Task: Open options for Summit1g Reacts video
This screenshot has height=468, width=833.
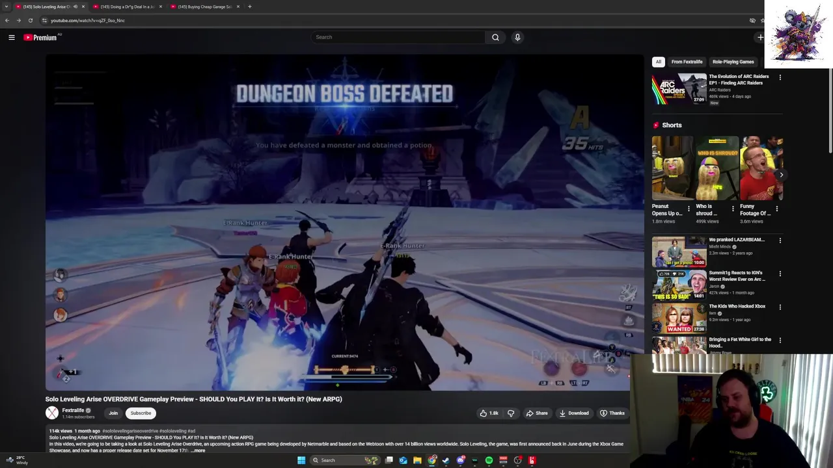Action: click(x=780, y=274)
